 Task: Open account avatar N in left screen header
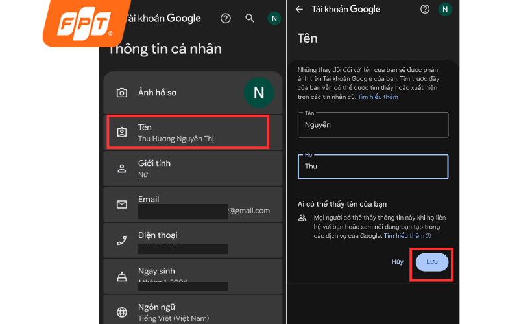(x=274, y=19)
